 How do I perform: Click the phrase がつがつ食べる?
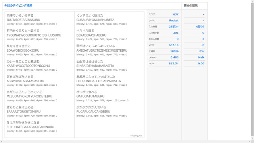point(87,92)
